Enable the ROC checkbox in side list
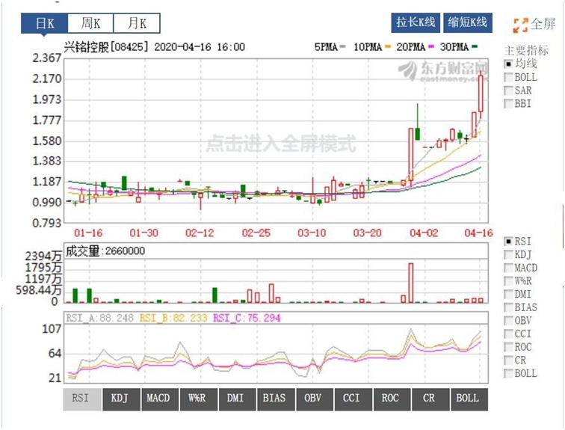 (508, 347)
